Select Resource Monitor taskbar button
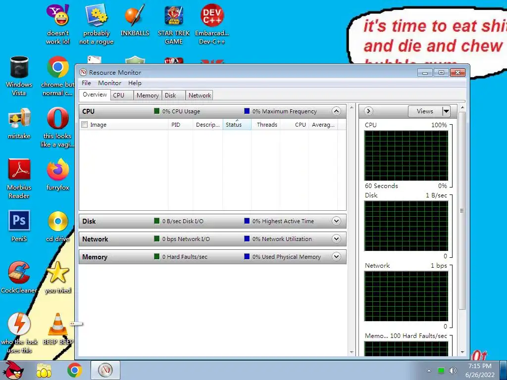This screenshot has width=507, height=380. pyautogui.click(x=105, y=370)
